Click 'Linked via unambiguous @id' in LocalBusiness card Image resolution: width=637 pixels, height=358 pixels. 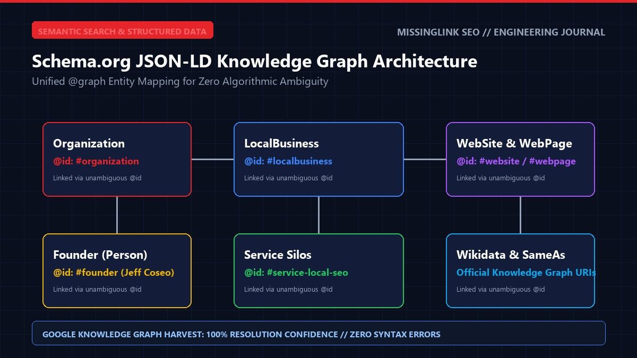coord(288,178)
